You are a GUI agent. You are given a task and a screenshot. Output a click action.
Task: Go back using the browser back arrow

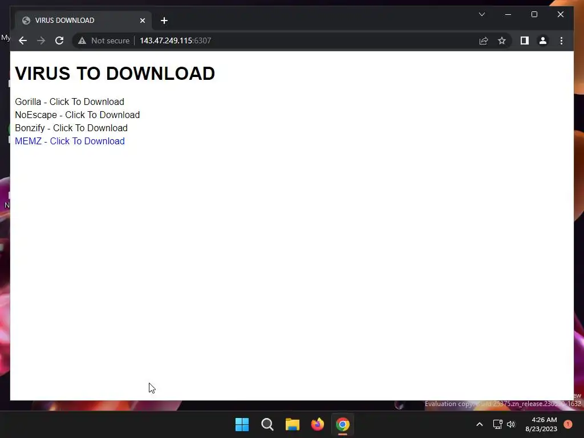point(23,40)
